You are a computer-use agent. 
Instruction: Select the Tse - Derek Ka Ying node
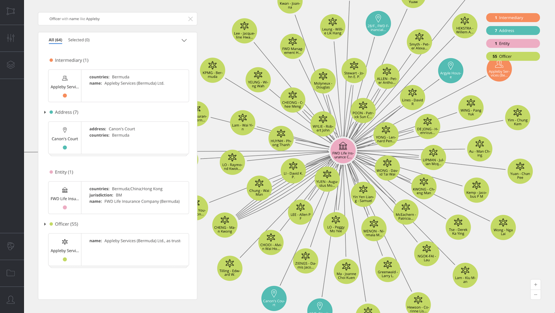pos(458,227)
